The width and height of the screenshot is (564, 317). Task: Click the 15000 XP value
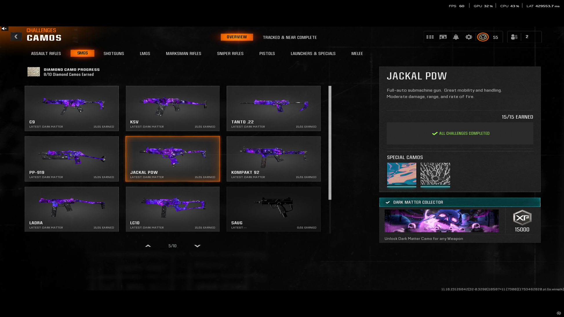[522, 230]
